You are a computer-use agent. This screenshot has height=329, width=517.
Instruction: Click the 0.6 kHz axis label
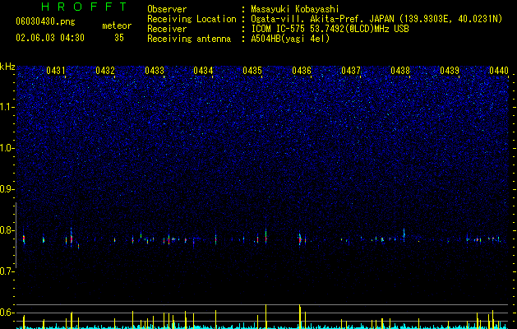(7, 313)
